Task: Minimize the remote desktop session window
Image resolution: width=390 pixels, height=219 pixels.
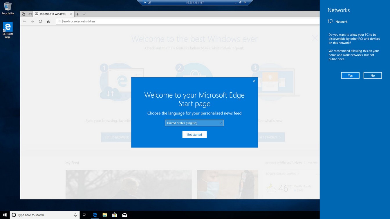Action: (236, 3)
